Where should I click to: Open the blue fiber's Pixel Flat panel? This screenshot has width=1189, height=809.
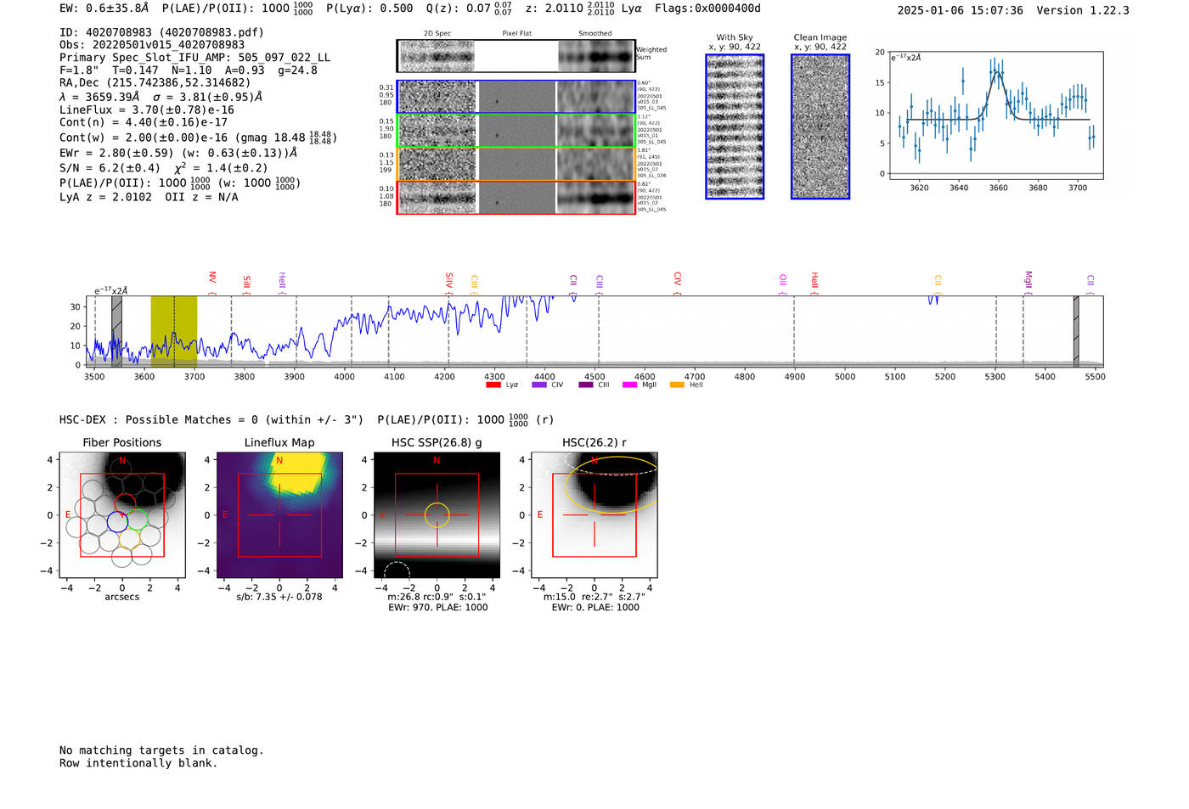[x=516, y=97]
